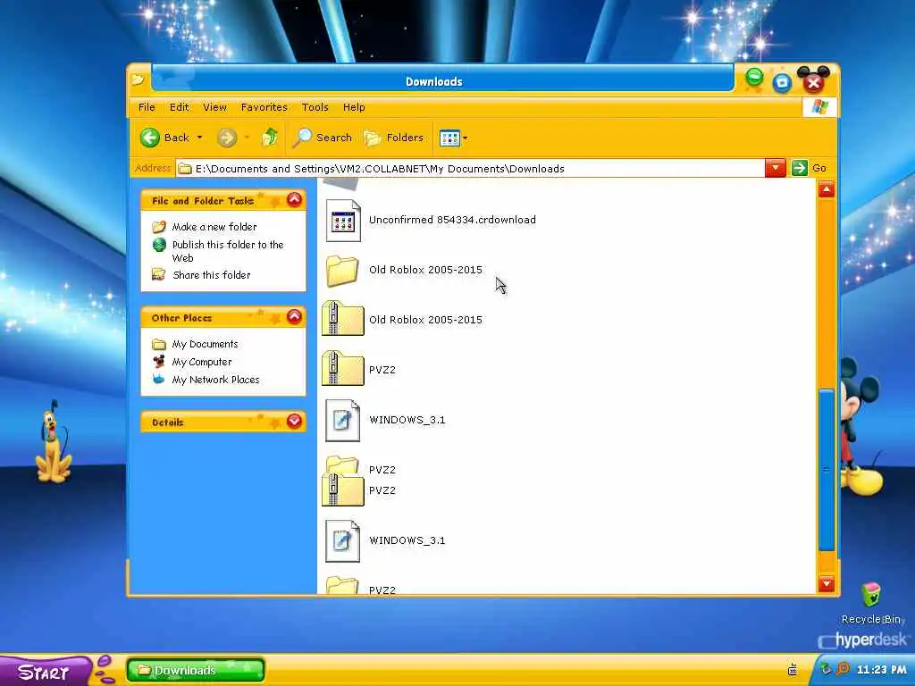The height and width of the screenshot is (686, 915).
Task: Open the File menu
Action: [x=147, y=107]
